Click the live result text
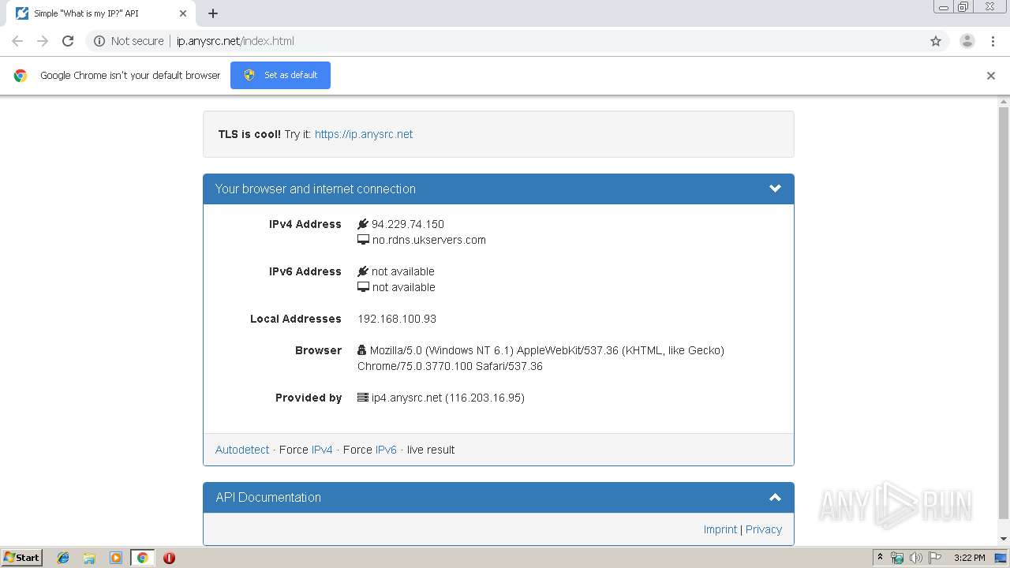 pos(431,450)
